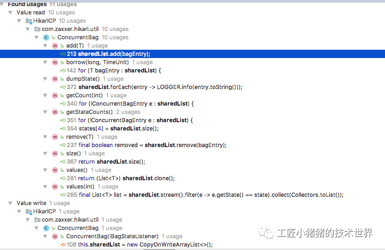Click package folder icon with 10 usages
The image size is (385, 250).
[37, 29]
